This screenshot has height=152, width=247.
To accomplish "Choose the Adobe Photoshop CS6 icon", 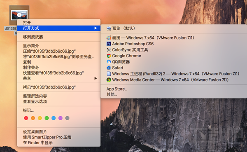I will pos(109,44).
